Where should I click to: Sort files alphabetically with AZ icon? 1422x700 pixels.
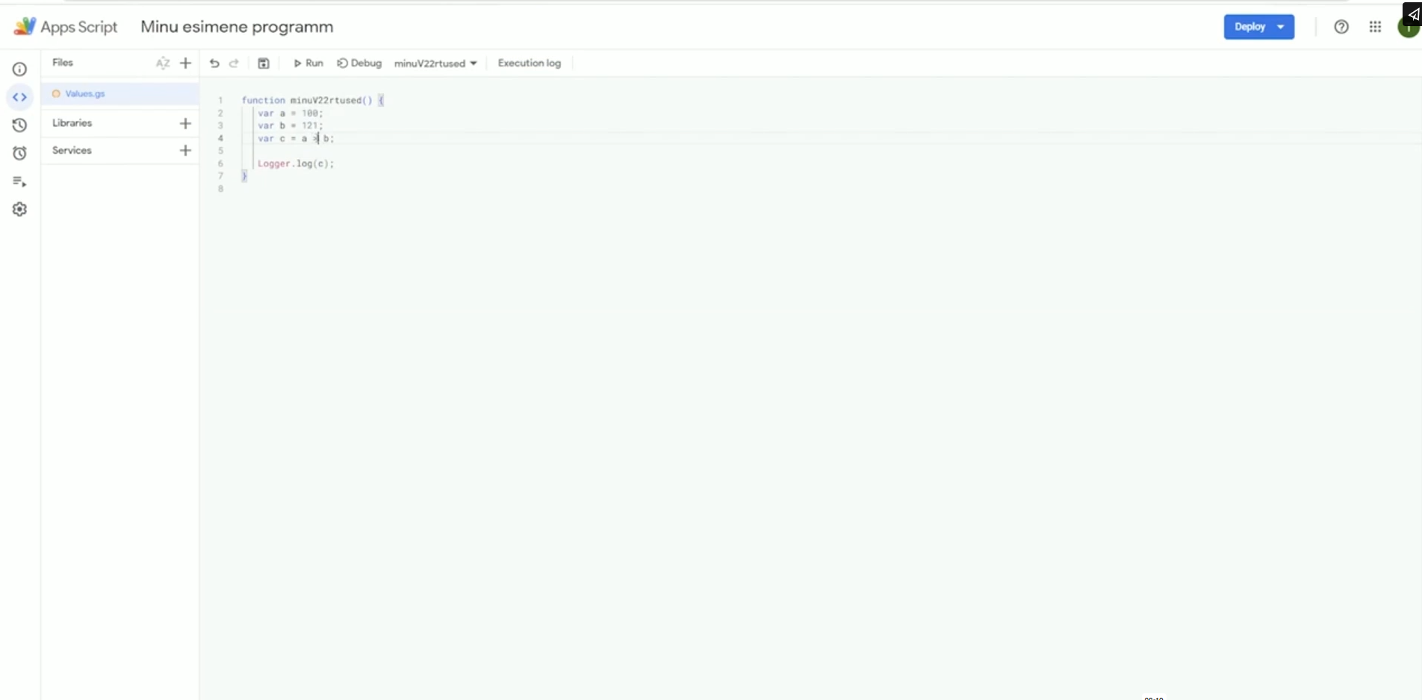[x=163, y=63]
